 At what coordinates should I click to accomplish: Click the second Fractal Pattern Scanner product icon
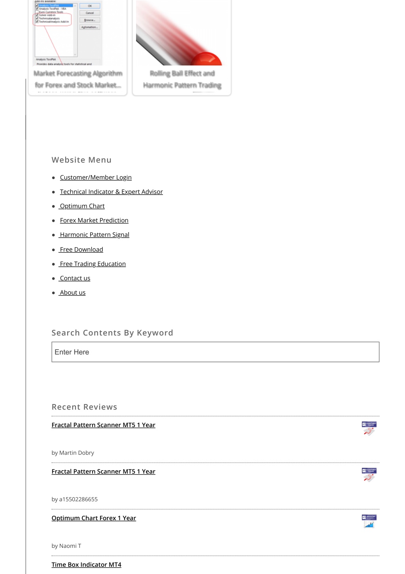pos(369,475)
